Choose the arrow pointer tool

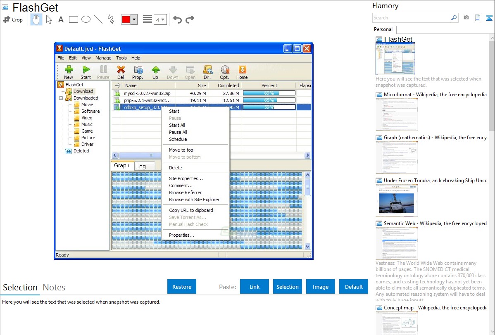click(x=49, y=19)
